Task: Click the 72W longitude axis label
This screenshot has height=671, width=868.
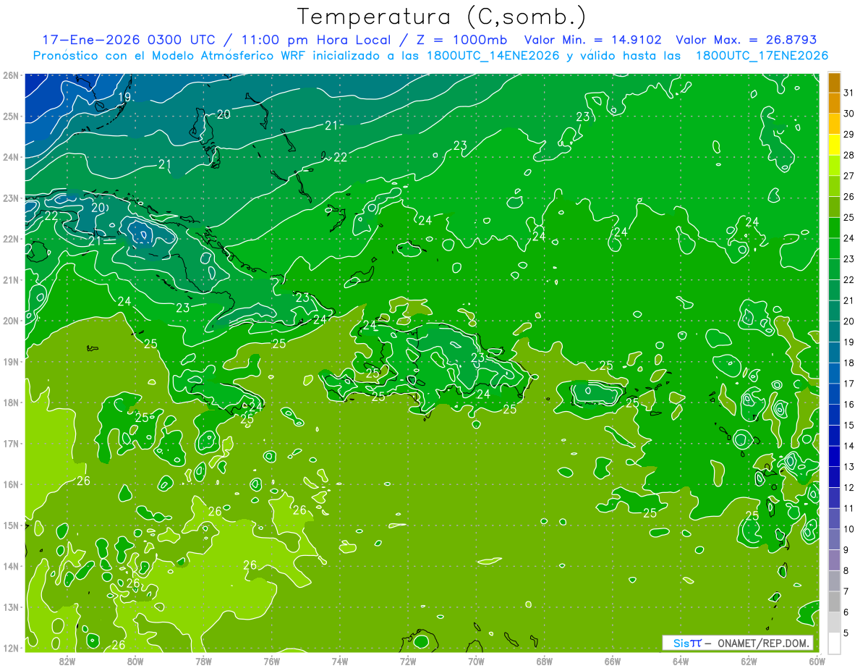Action: pyautogui.click(x=408, y=661)
